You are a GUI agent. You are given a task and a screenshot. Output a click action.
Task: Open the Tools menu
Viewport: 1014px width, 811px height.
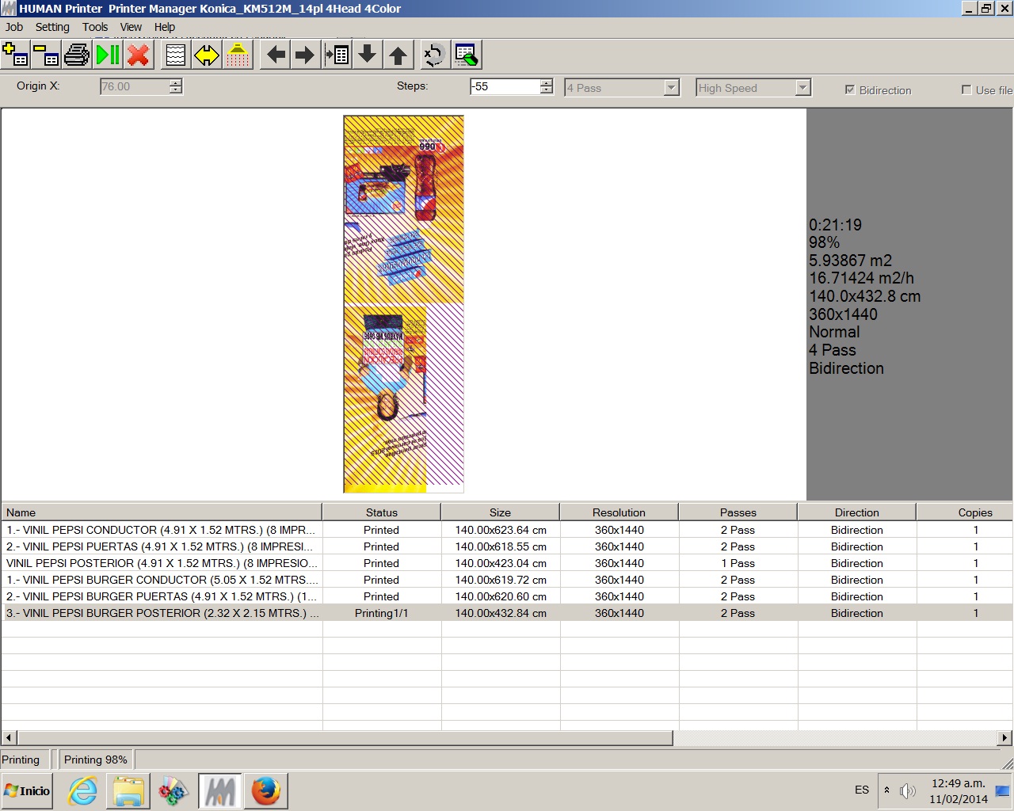(95, 27)
